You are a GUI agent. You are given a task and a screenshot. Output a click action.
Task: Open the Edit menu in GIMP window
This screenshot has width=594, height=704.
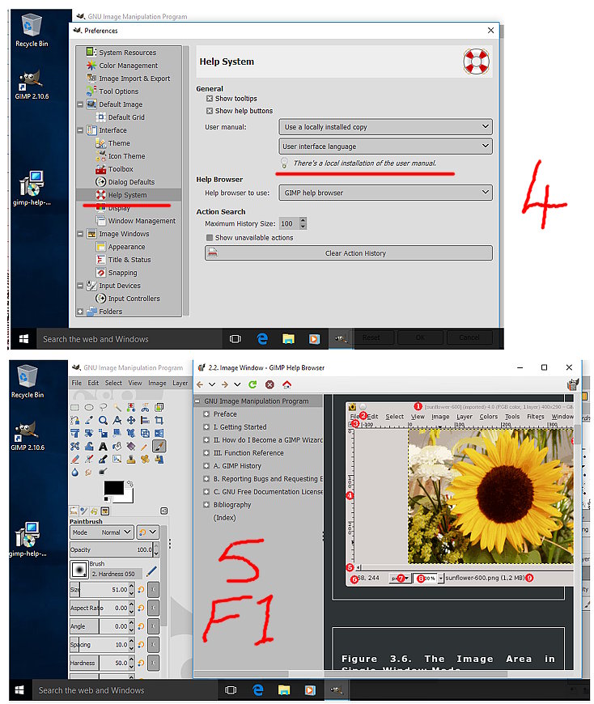point(93,383)
